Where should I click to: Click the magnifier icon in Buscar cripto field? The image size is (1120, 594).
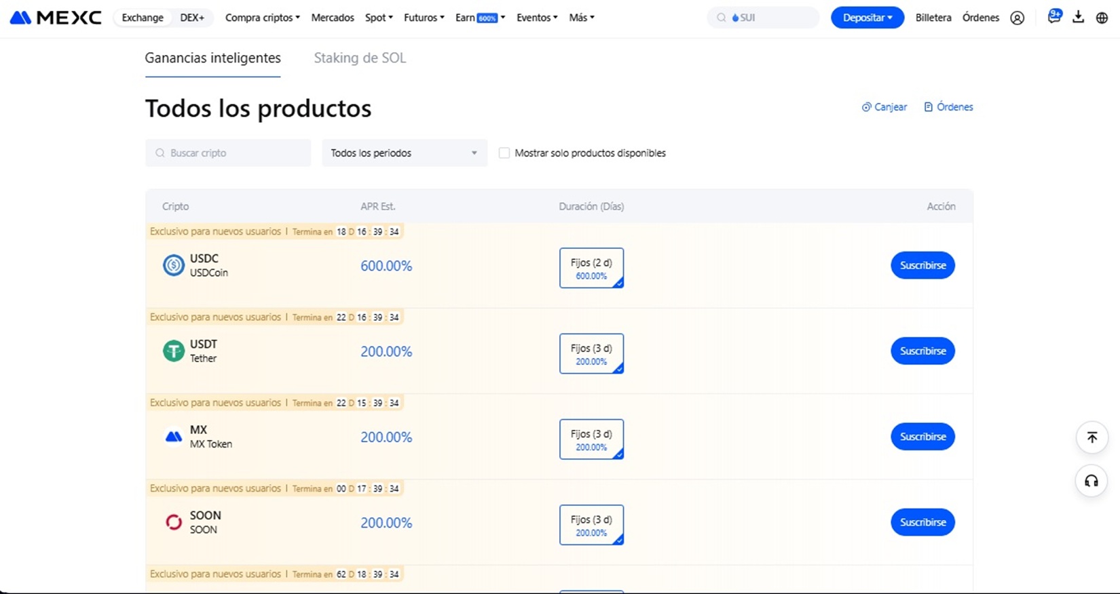point(160,153)
